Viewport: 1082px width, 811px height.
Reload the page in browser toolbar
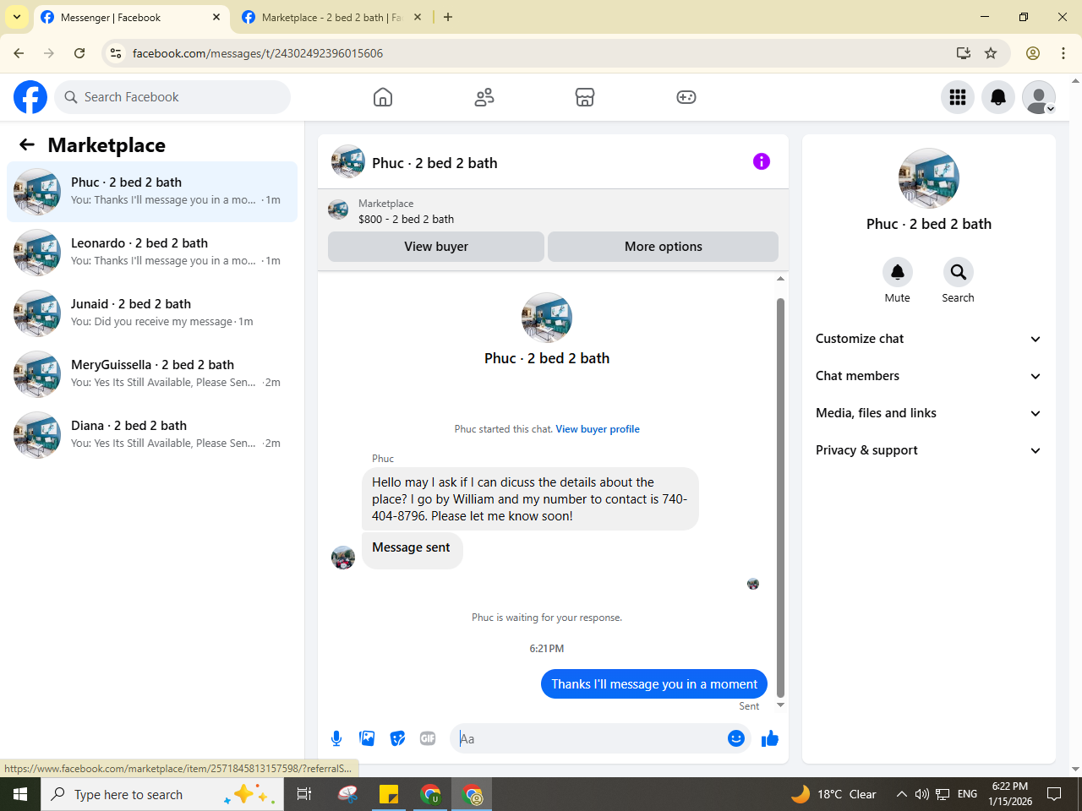79,53
